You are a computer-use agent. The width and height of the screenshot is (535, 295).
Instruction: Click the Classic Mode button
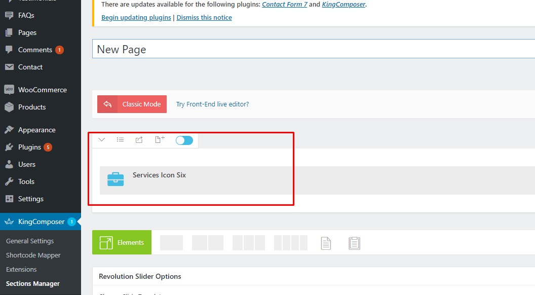point(132,104)
